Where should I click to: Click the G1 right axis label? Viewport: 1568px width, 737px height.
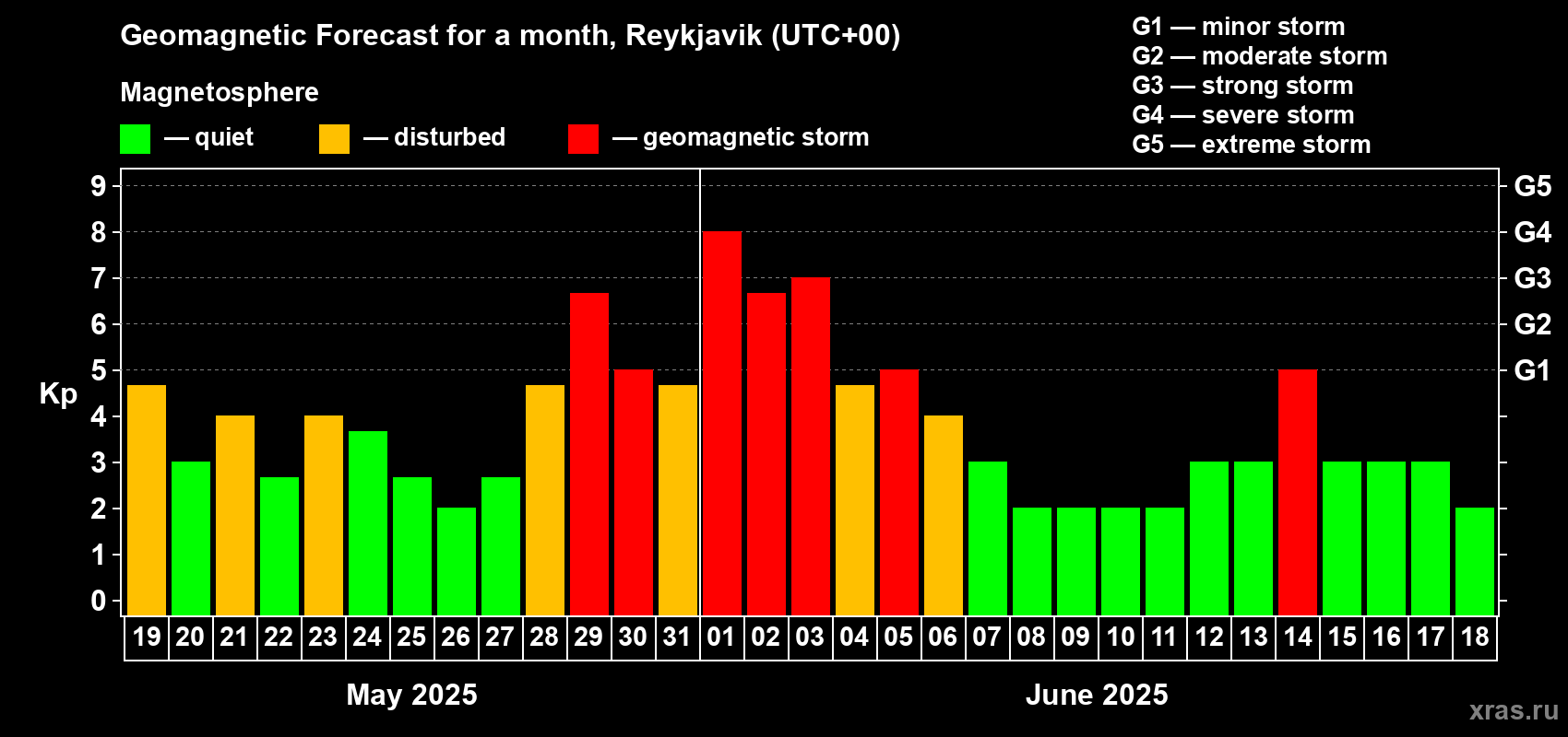tap(1533, 370)
